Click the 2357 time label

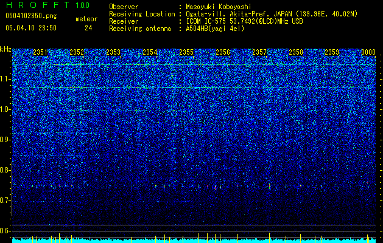click(259, 52)
